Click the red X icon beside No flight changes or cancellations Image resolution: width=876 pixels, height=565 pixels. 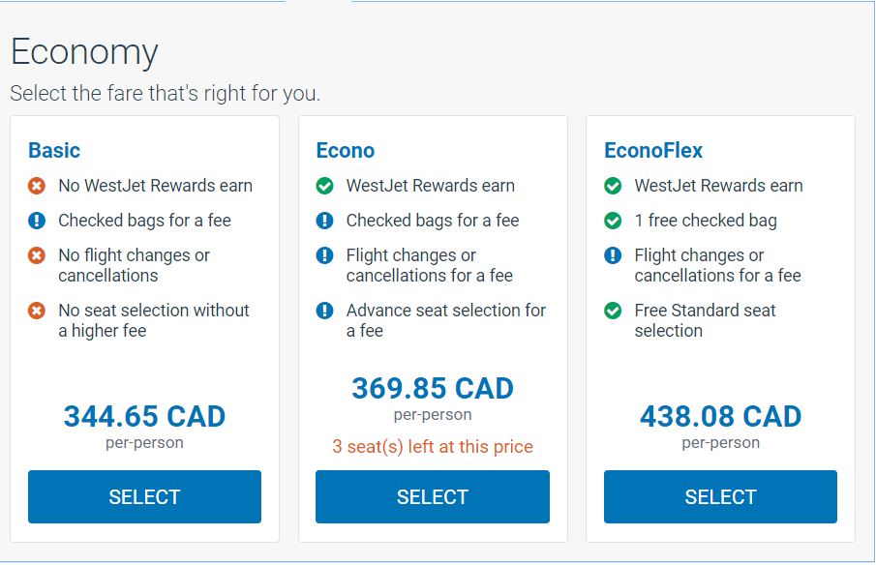point(37,255)
